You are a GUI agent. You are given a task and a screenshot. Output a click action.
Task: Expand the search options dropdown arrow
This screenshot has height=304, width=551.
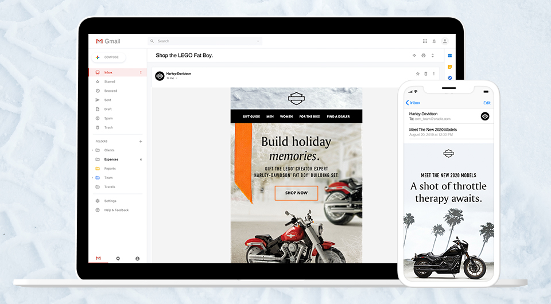pos(258,41)
